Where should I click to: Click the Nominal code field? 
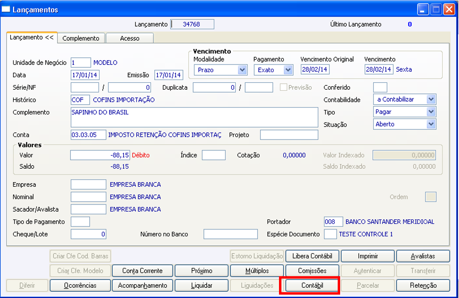tap(88, 197)
